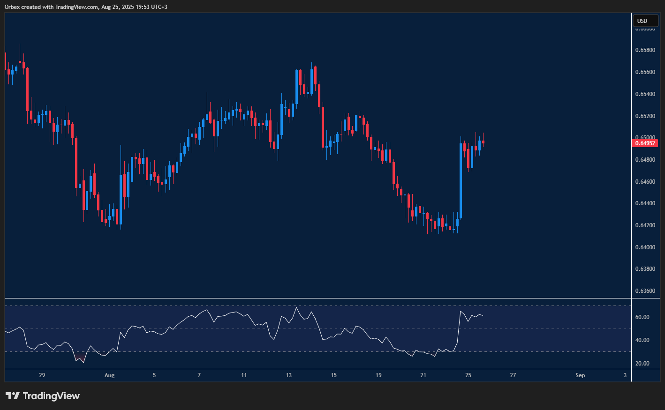The height and width of the screenshot is (410, 665).
Task: Click the red current price label 0.64952
Action: (x=645, y=143)
